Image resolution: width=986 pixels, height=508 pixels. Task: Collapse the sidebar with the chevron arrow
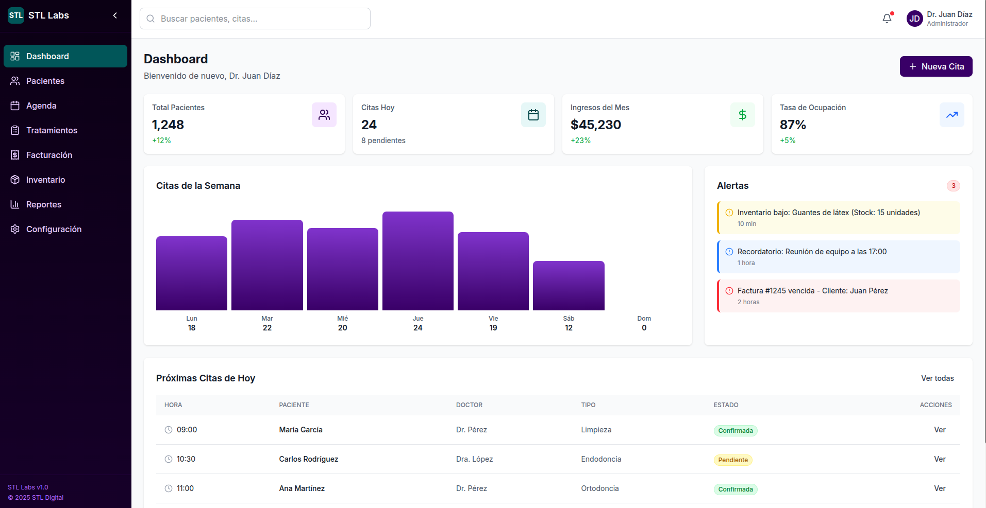click(x=115, y=15)
